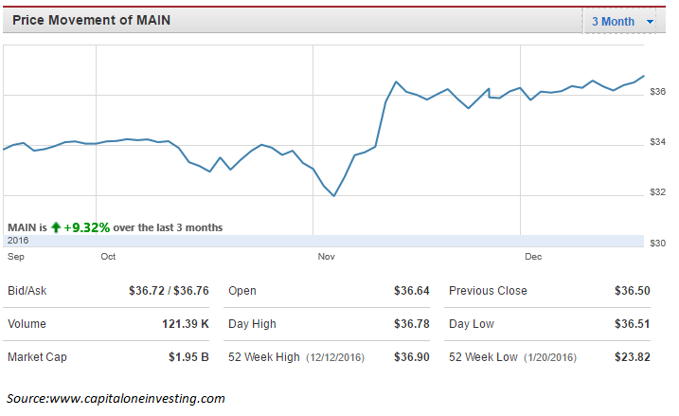Screen dimensions: 679x416
Task: Click the www.capitaloneinvesting.com source text
Action: click(137, 398)
